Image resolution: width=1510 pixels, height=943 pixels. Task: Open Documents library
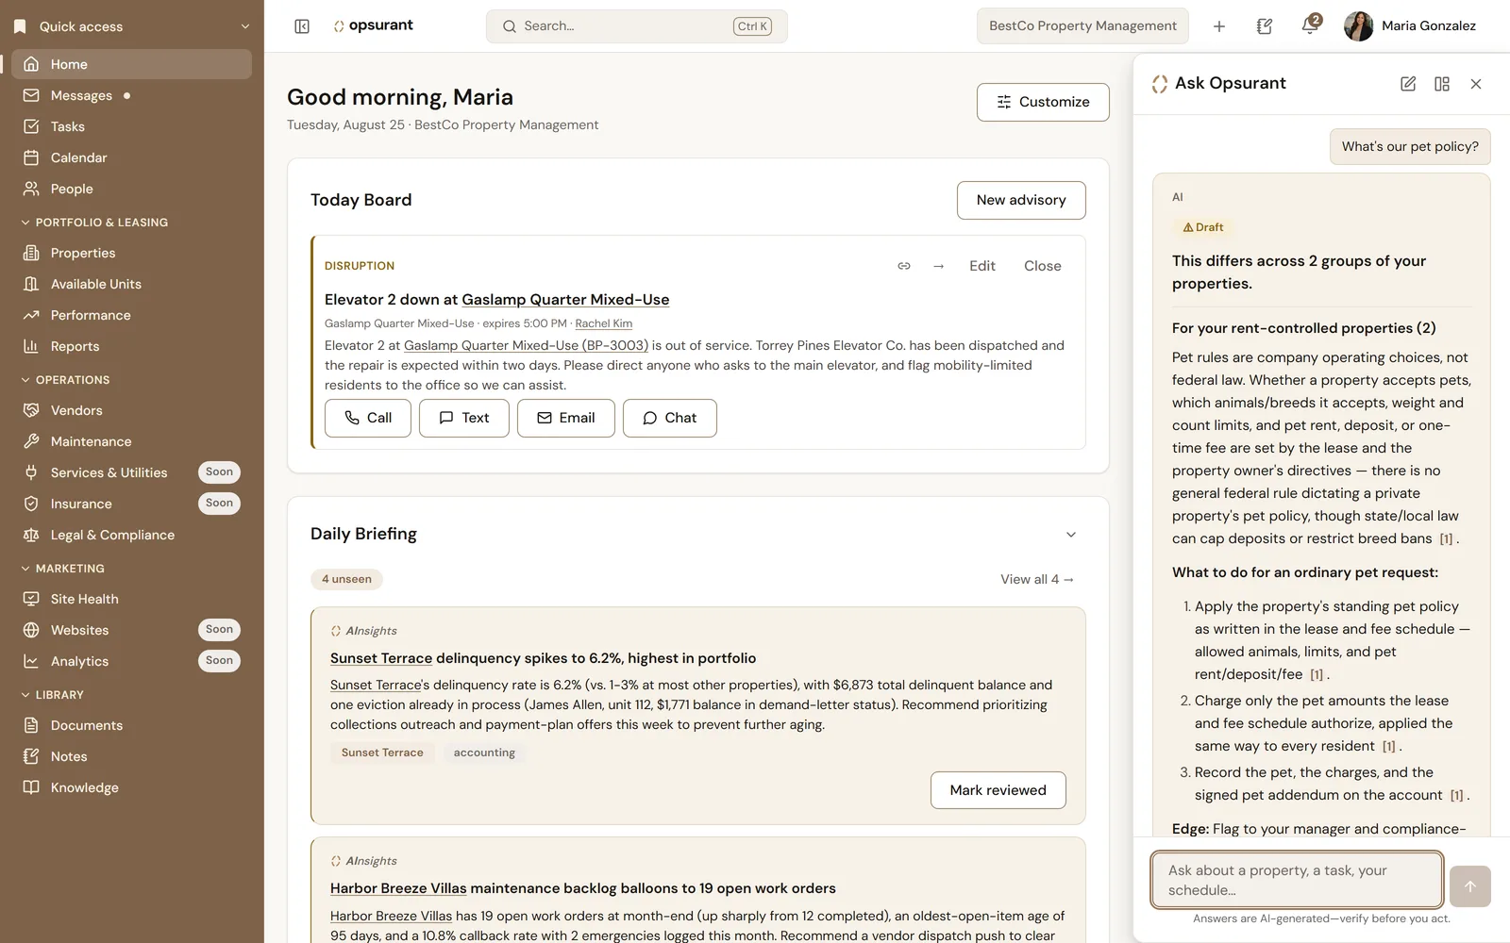tap(132, 725)
